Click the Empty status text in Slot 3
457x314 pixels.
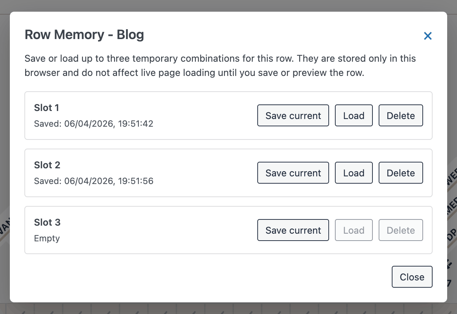[x=47, y=238]
